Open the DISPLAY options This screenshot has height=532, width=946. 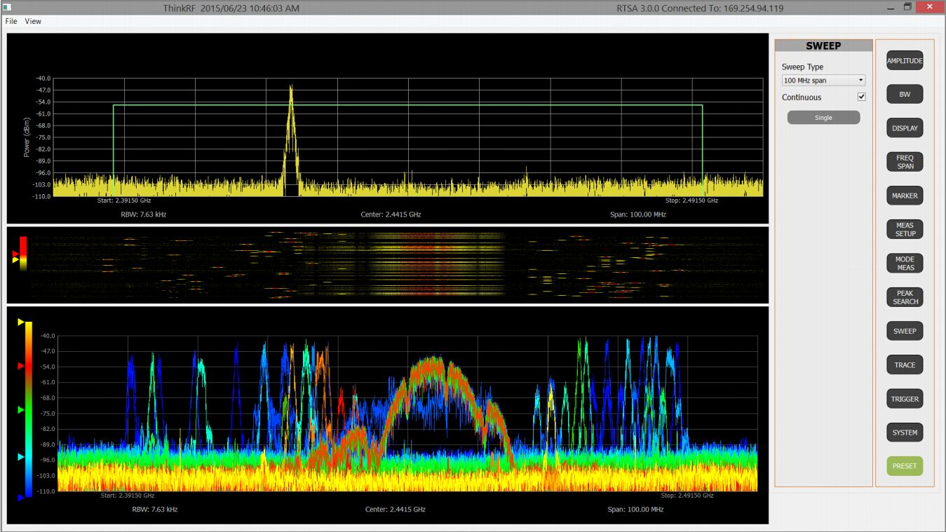[x=904, y=128]
